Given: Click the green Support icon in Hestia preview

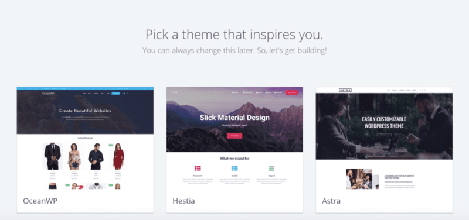Looking at the screenshot, I should 271,169.
